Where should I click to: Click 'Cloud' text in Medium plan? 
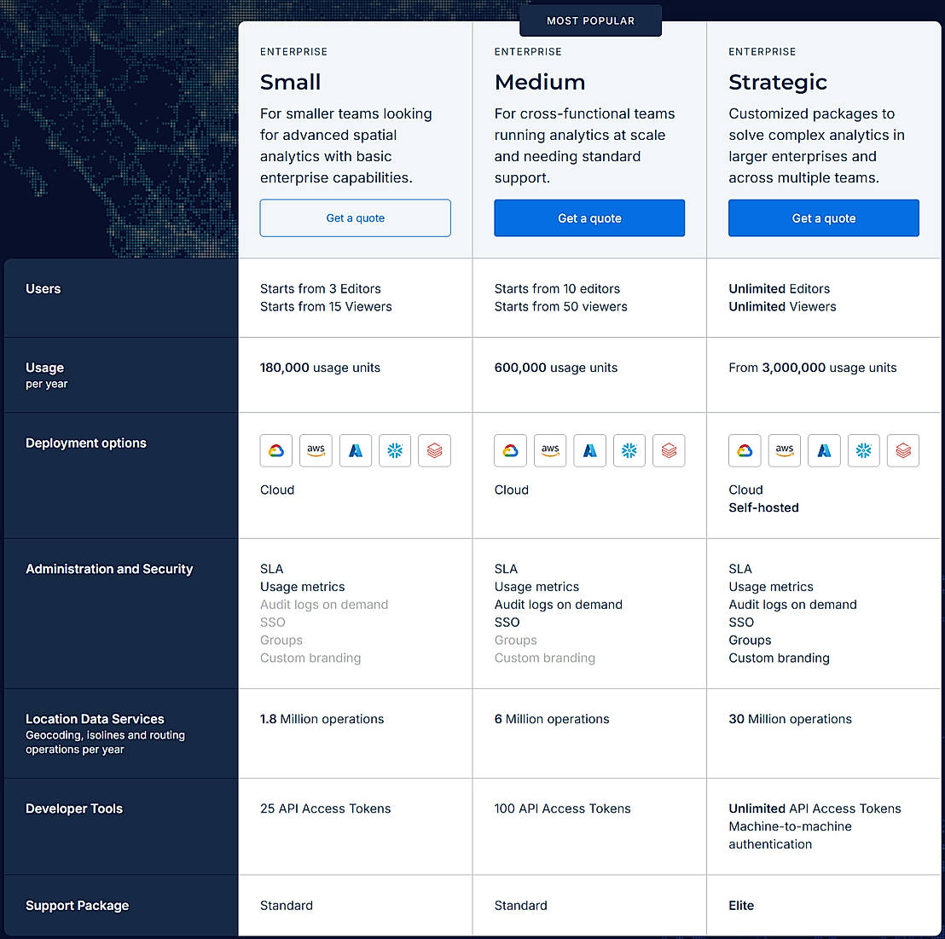click(x=512, y=490)
